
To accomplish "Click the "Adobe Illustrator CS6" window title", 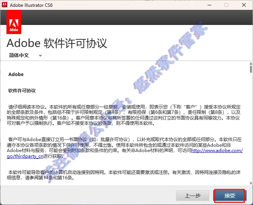I will tap(31, 5).
